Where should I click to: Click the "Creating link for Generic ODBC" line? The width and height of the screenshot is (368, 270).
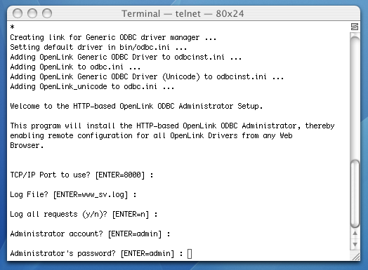click(113, 37)
